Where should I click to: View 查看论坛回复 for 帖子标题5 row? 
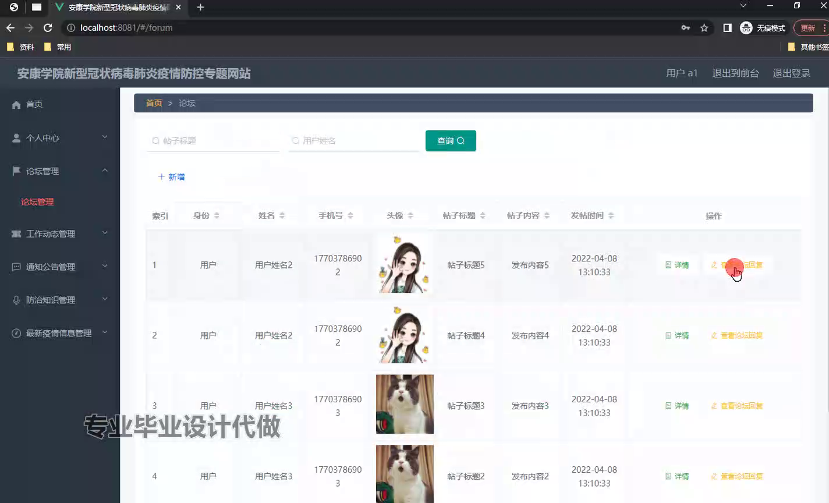click(x=737, y=265)
